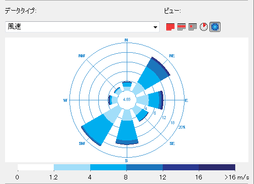254x184 pixels.
Task: Click the darkest >16 m/s legend swatch
Action: pos(217,167)
